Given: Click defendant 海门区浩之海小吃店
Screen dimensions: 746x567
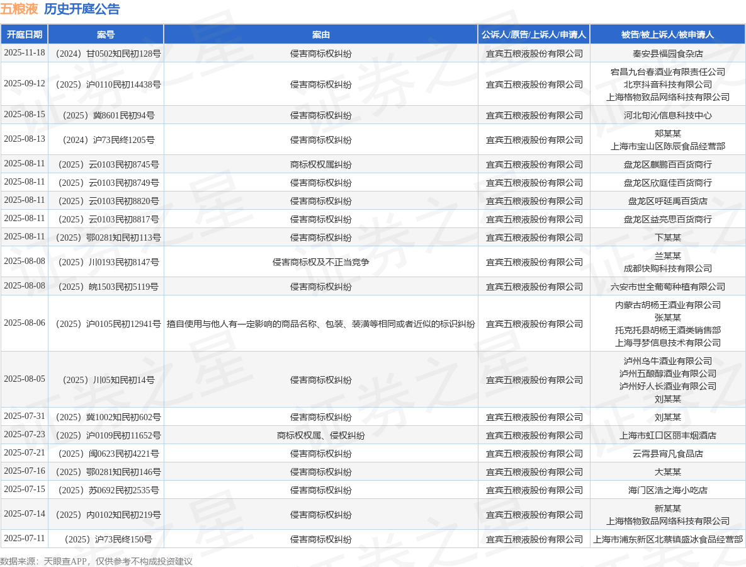Looking at the screenshot, I should [x=667, y=490].
